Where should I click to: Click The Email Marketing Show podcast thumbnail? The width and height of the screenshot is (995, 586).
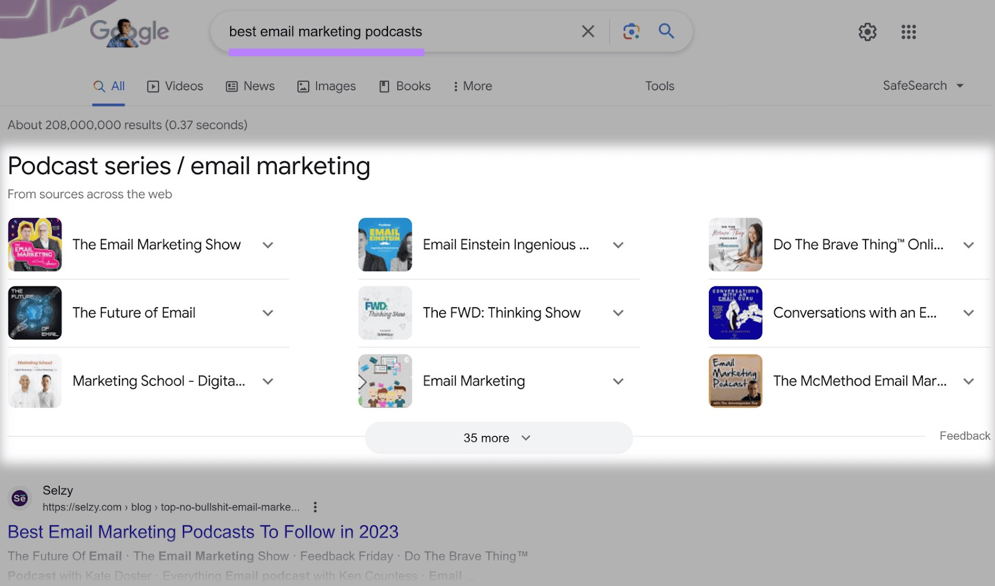(x=34, y=244)
